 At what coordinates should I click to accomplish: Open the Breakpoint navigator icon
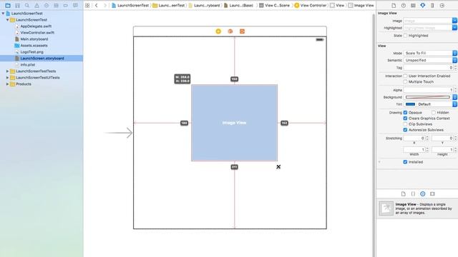click(65, 5)
